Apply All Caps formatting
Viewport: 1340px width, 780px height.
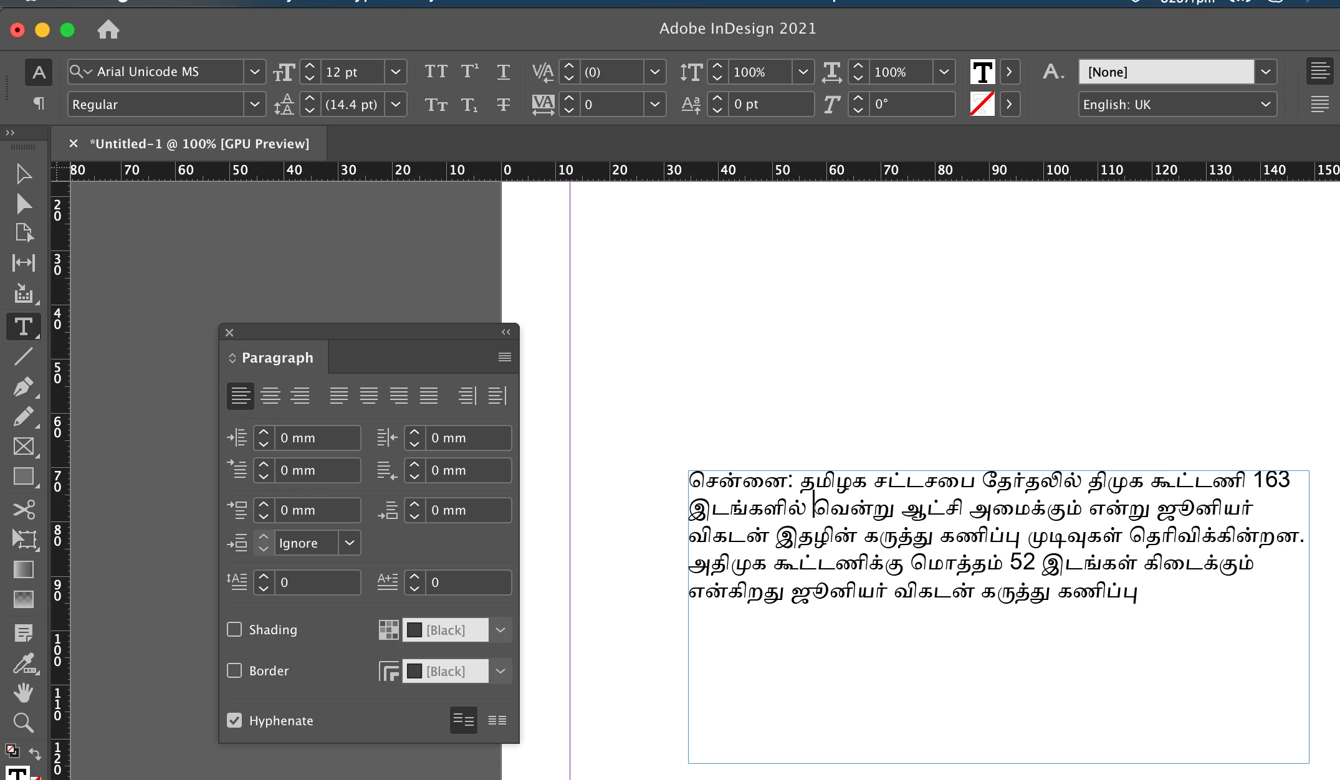click(436, 72)
